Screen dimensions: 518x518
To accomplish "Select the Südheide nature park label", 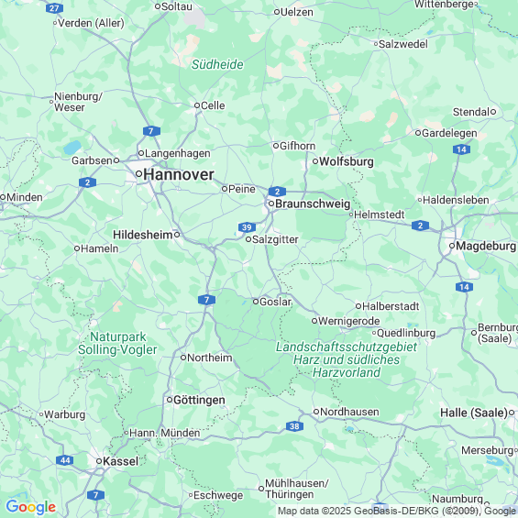I will click(x=217, y=64).
